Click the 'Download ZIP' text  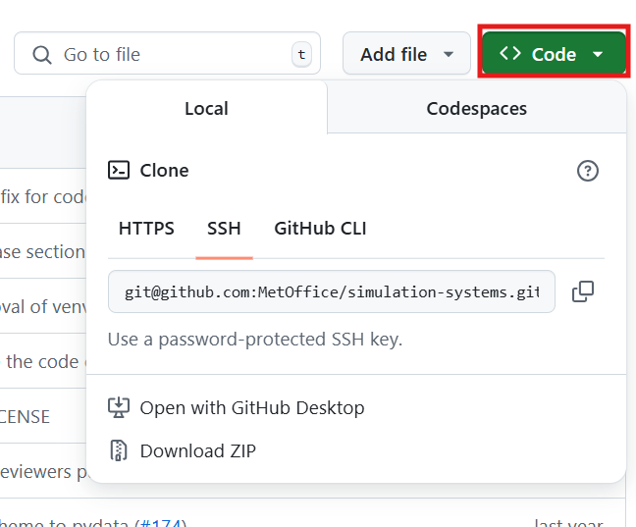(197, 451)
